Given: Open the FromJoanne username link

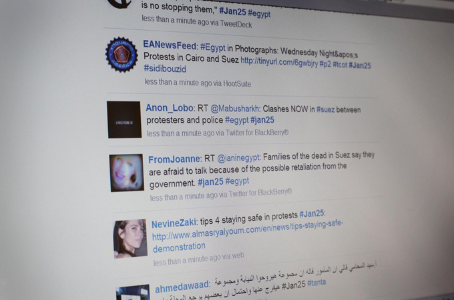Looking at the screenshot, I should [174, 159].
